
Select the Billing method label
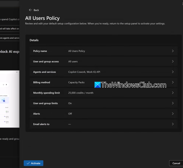point(42,82)
